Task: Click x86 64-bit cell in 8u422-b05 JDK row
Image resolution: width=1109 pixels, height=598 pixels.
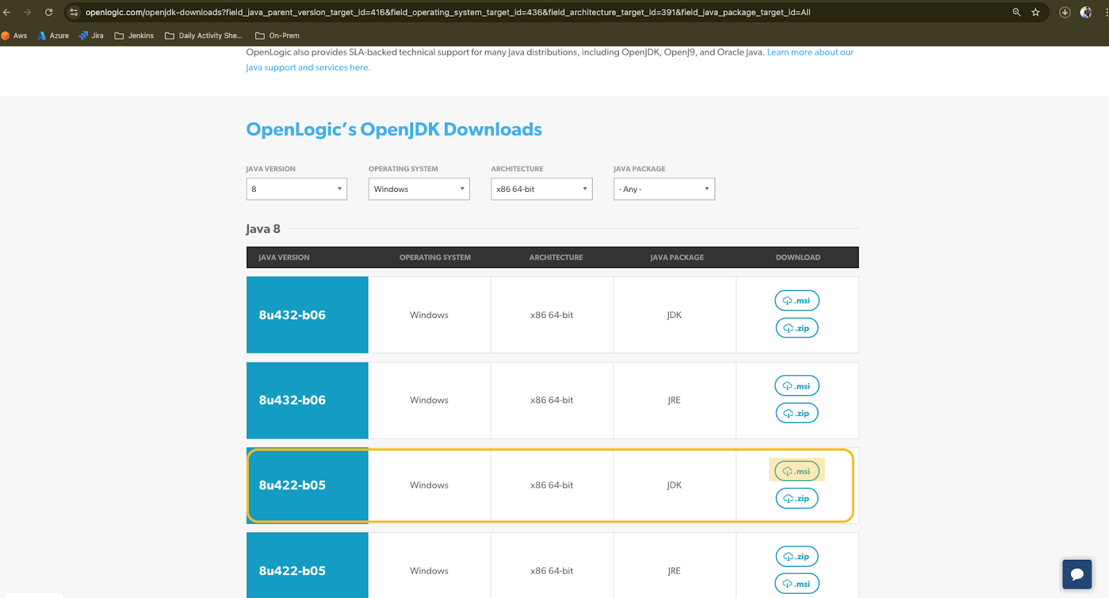Action: click(x=552, y=485)
